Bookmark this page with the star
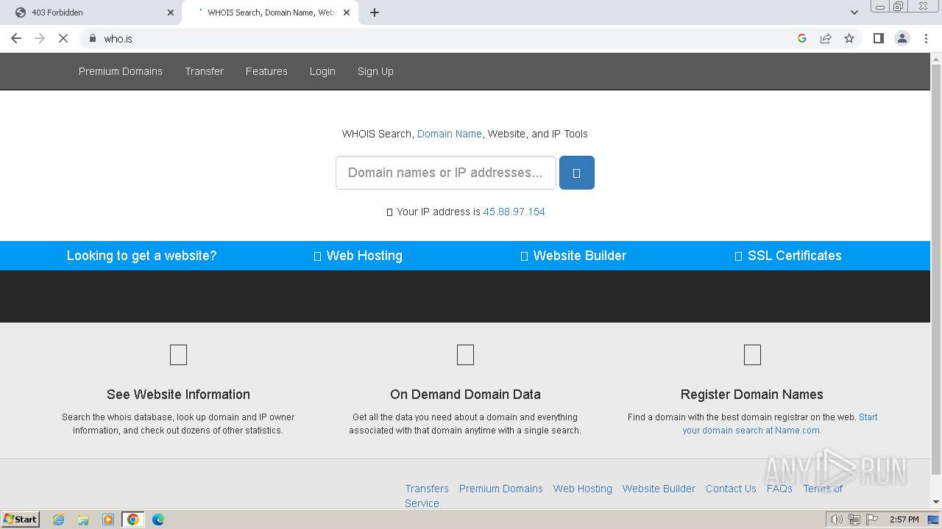This screenshot has width=942, height=529. click(849, 38)
